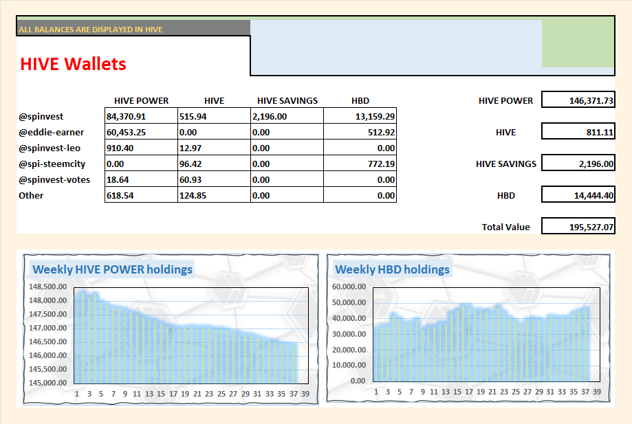Select the HBD table column header
The image size is (632, 424).
coord(360,100)
